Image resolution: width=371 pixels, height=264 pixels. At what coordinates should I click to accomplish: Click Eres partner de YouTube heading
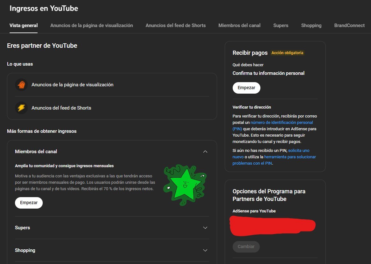[x=42, y=46]
